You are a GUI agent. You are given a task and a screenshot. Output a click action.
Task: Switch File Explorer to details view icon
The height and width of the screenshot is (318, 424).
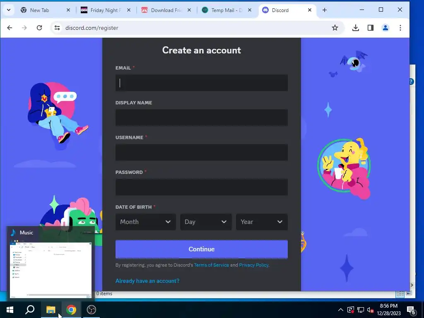pyautogui.click(x=400, y=294)
